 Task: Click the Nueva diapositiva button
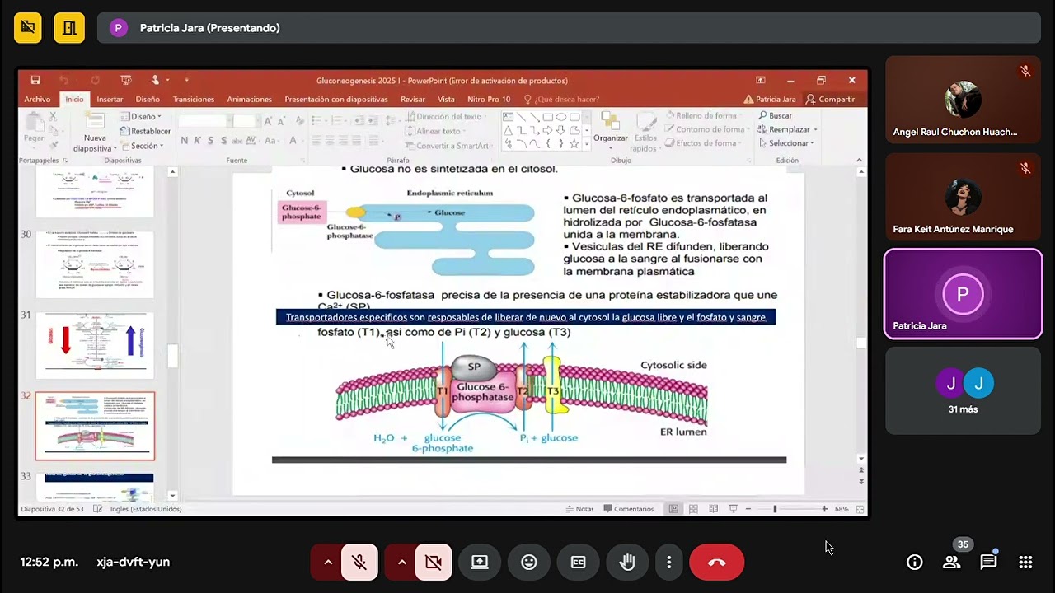tap(95, 133)
